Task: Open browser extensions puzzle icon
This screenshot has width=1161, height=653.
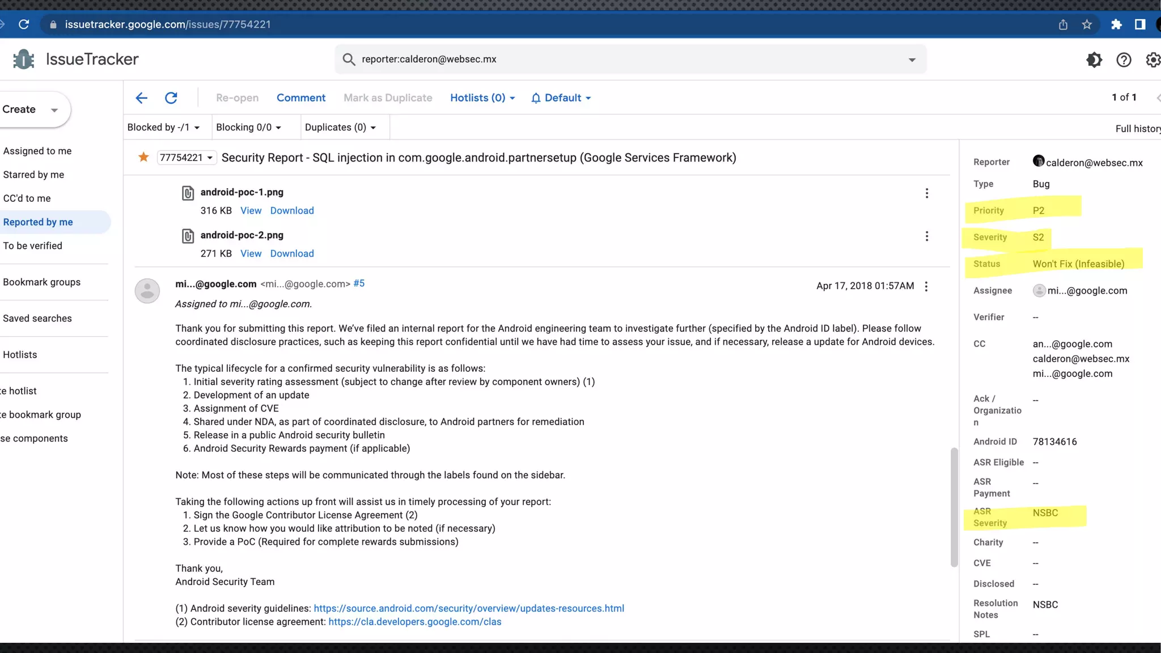Action: [x=1116, y=24]
